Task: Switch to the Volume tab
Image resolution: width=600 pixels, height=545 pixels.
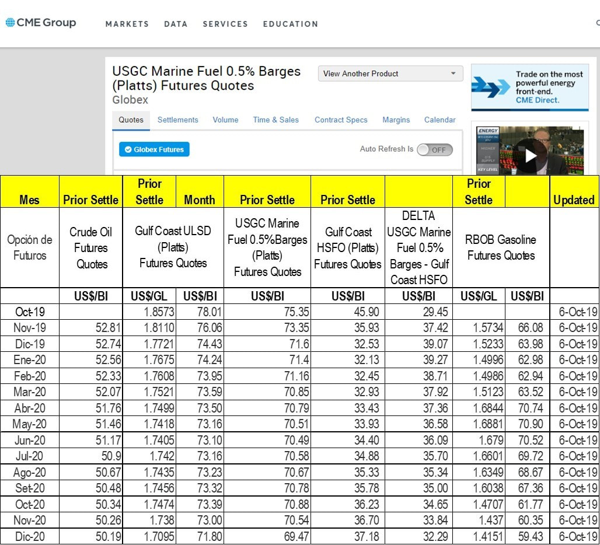Action: (x=225, y=120)
